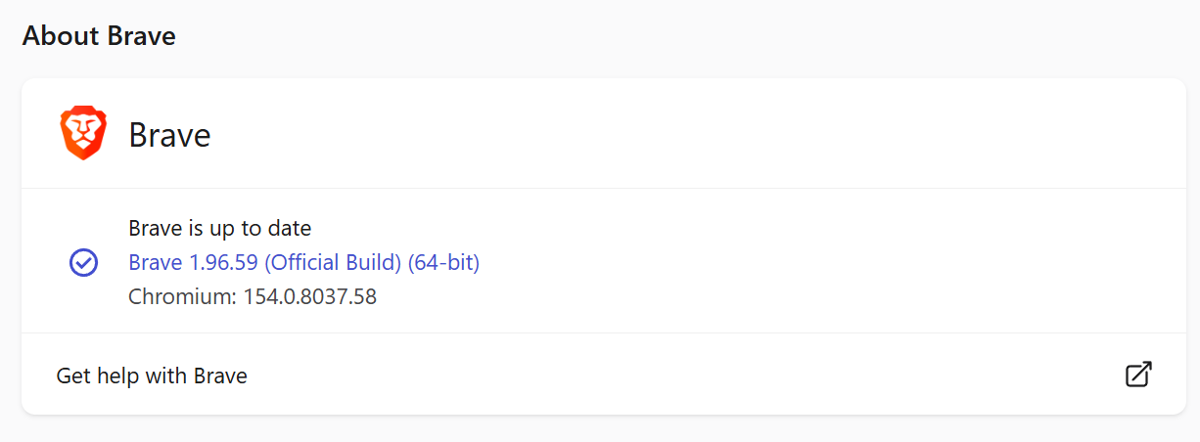Viewport: 1200px width, 442px height.
Task: Open the external link icon for Brave help
Action: click(1138, 375)
